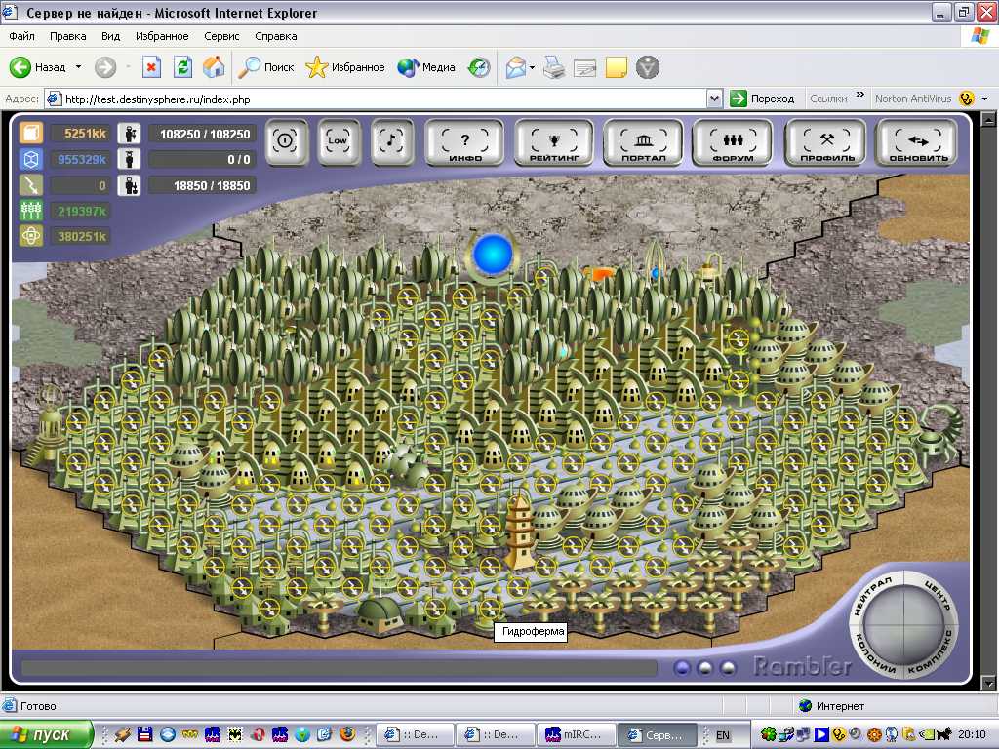Viewport: 999px width, 749px height.
Task: Open the РЕЙТИНГ trophy button
Action: click(554, 142)
